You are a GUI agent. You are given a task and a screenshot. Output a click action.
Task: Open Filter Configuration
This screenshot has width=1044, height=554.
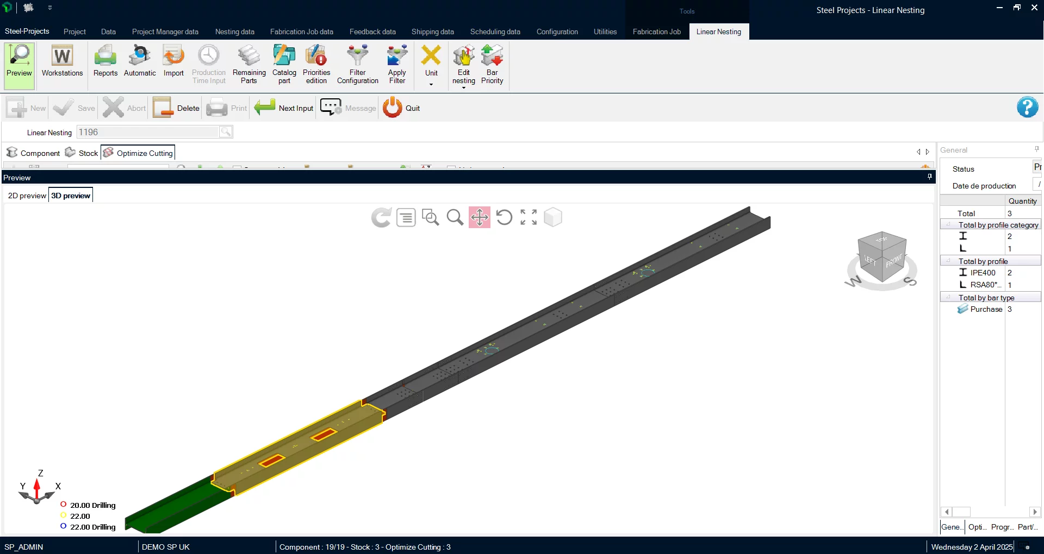(357, 64)
